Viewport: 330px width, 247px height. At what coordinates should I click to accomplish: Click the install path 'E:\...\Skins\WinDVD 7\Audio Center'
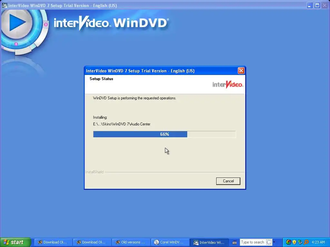(121, 124)
